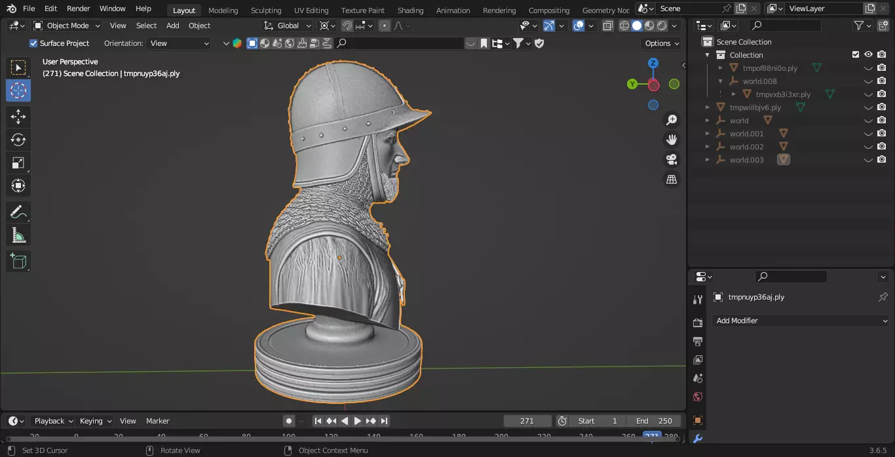Click the auto keying record button
This screenshot has height=457, width=895.
(x=288, y=421)
